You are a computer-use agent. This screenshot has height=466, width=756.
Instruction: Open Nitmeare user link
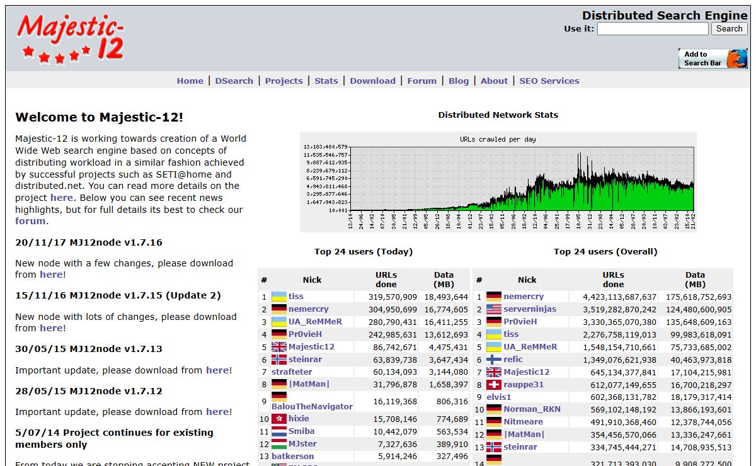523,422
